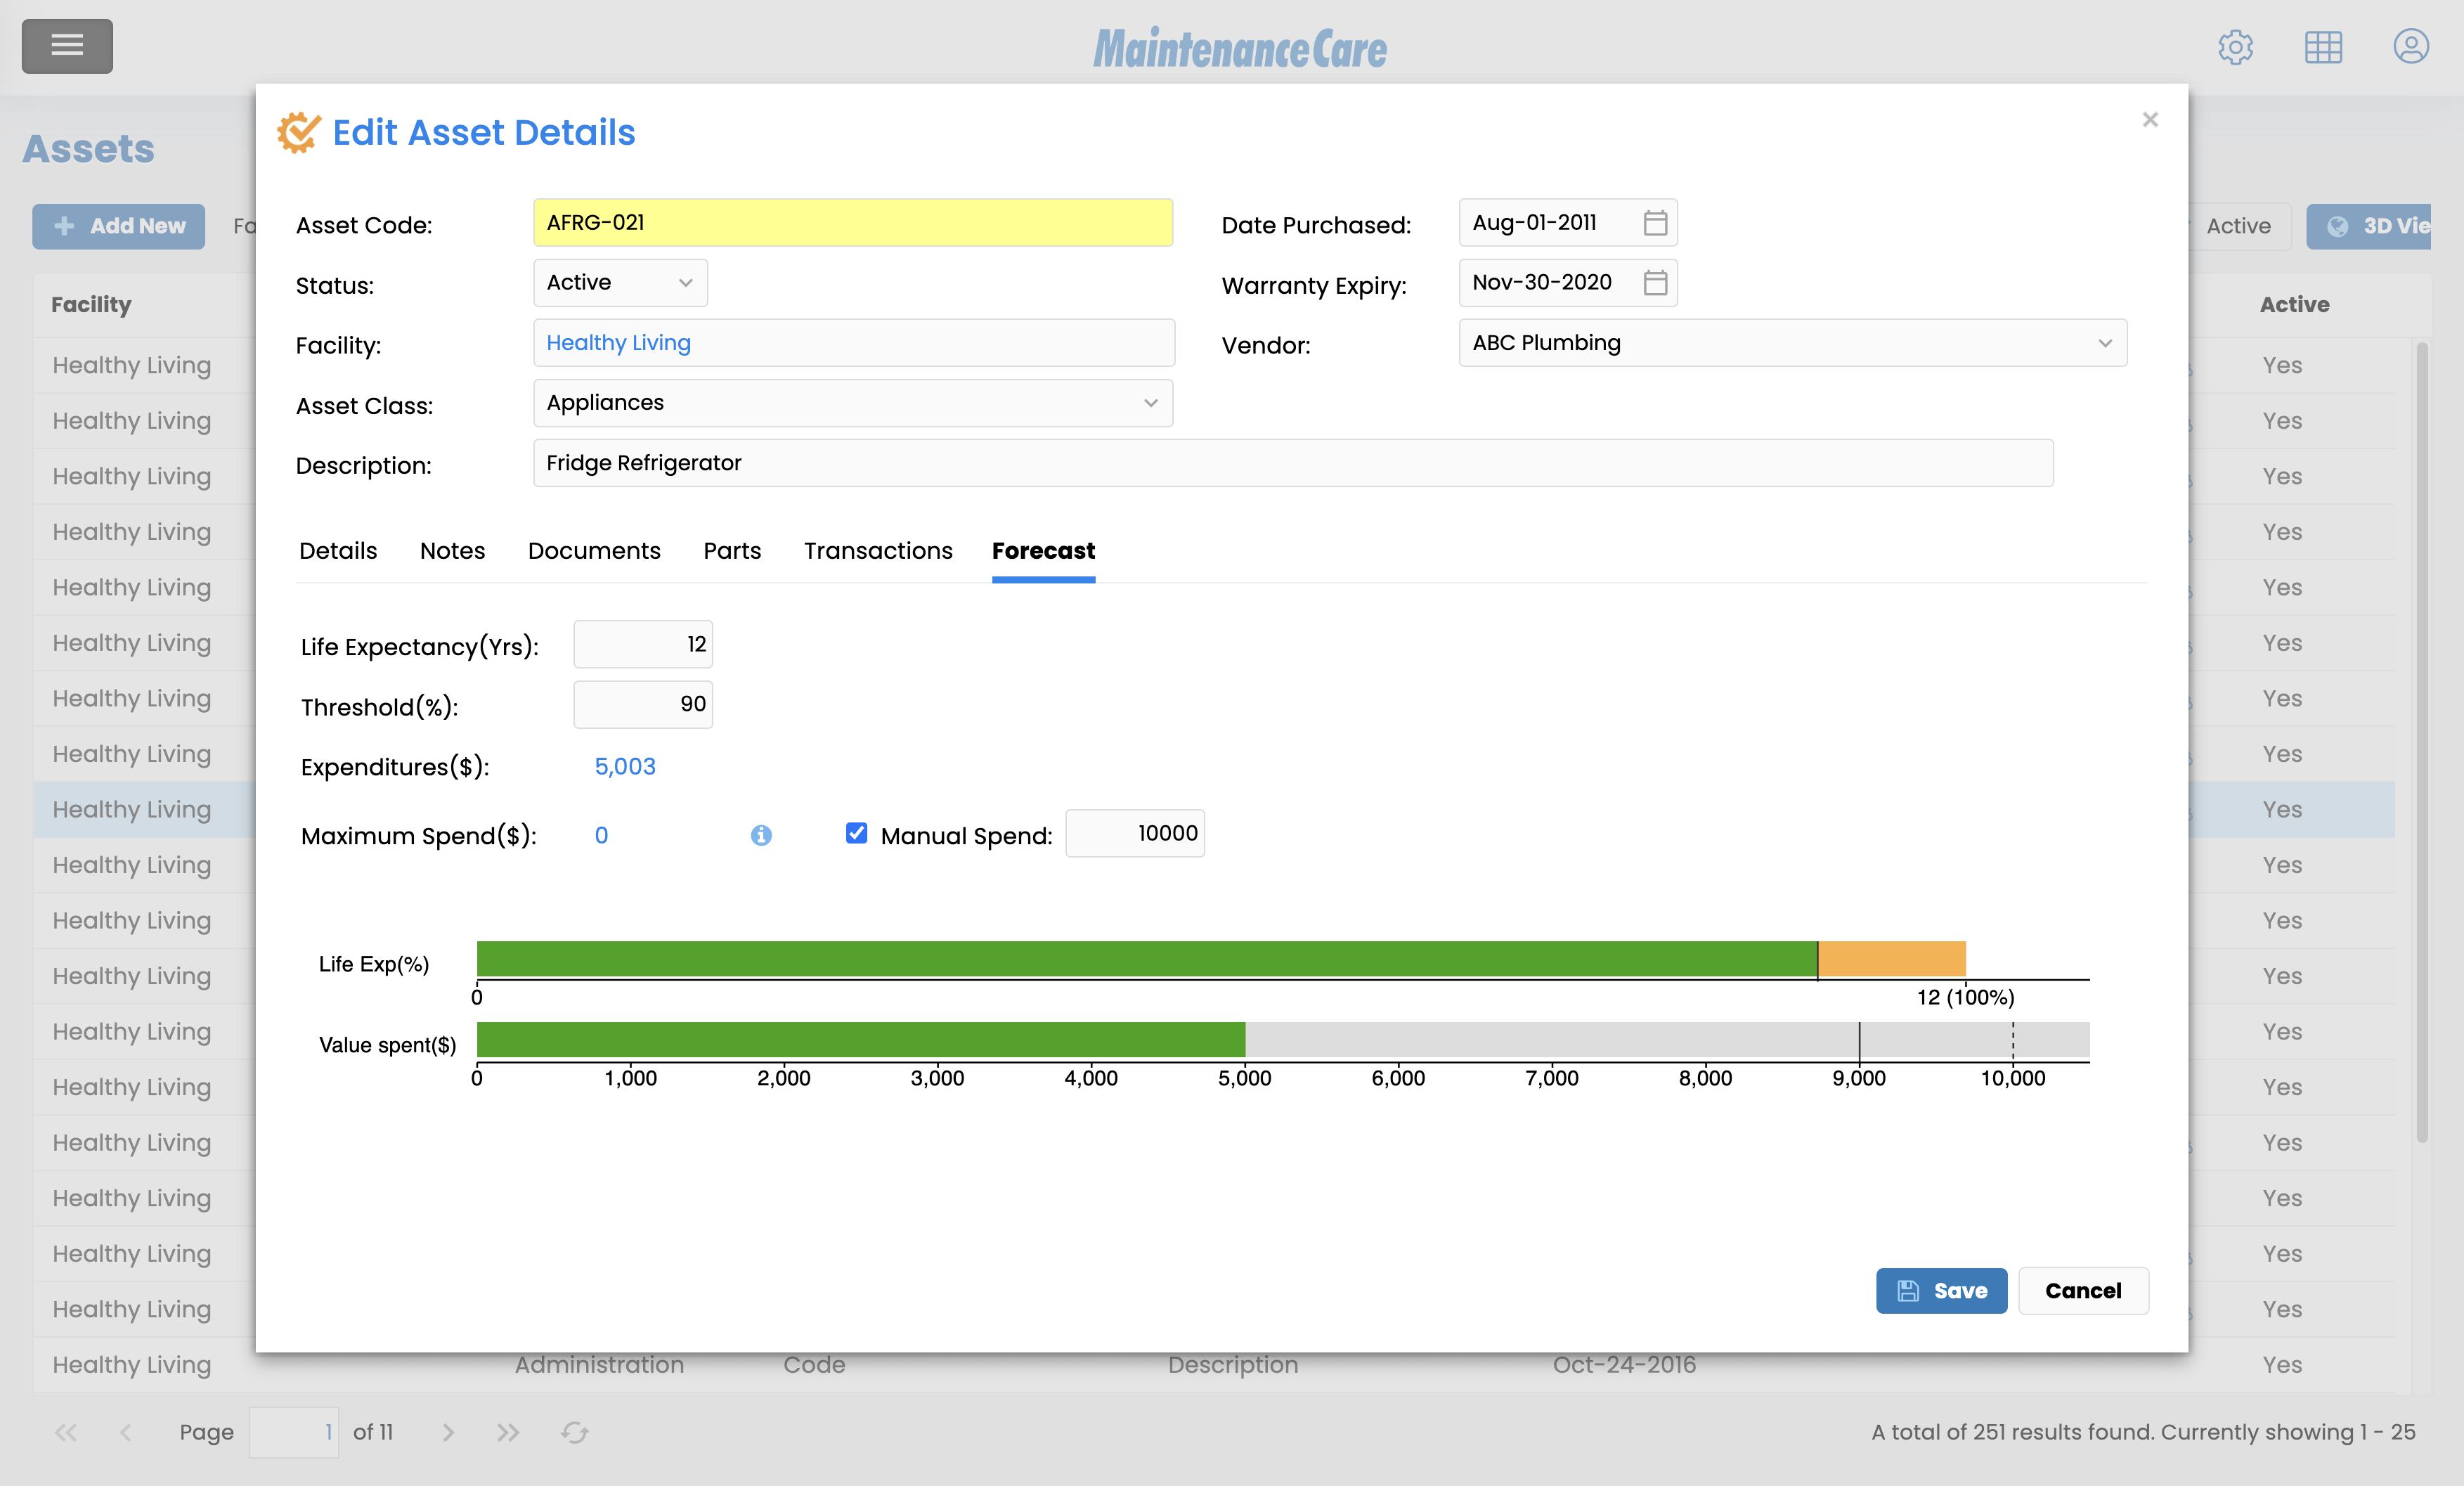Expand the Status dropdown

click(x=620, y=283)
